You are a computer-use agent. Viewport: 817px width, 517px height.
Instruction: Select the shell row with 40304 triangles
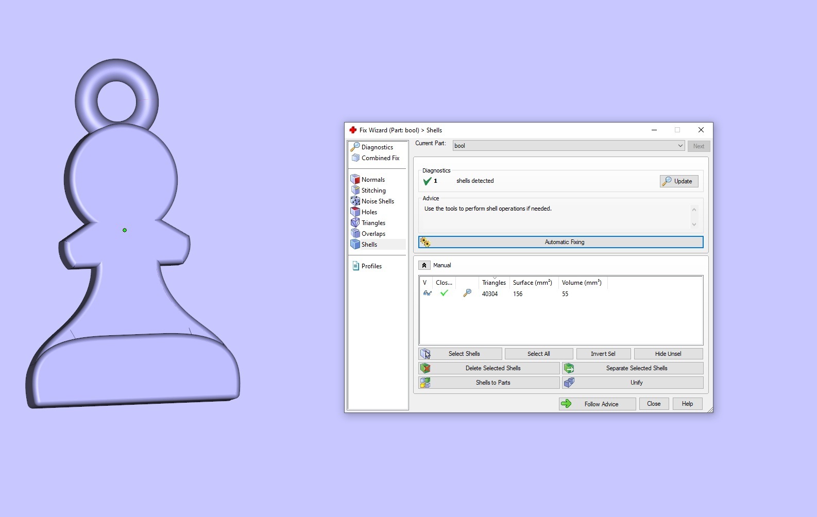(x=560, y=294)
